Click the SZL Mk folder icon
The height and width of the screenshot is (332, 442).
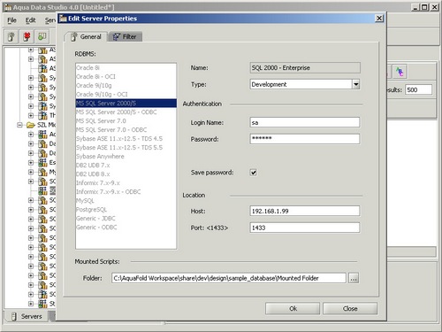click(x=31, y=125)
